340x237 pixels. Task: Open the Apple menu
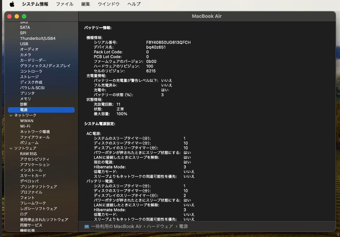tap(12, 4)
